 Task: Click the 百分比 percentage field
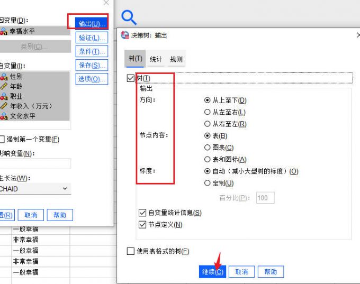coord(265,198)
